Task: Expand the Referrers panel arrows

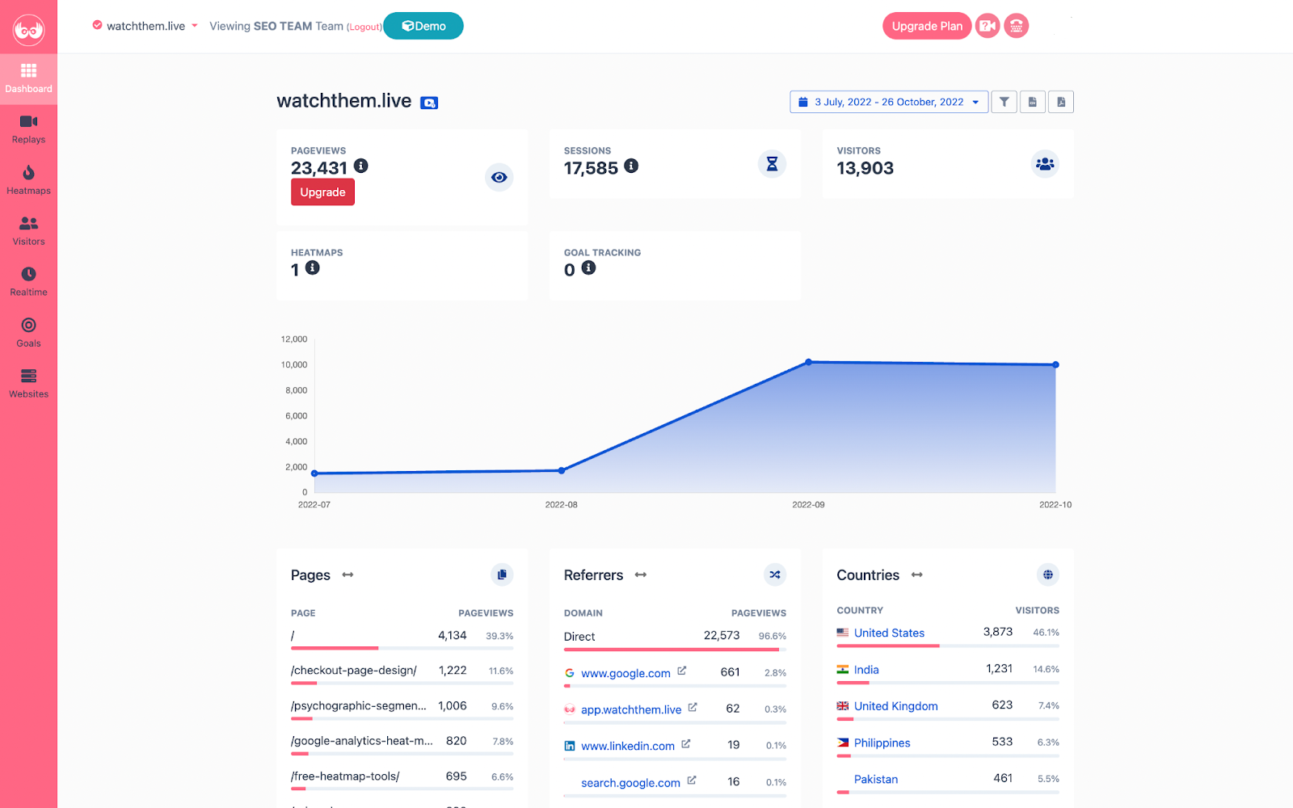Action: 641,574
